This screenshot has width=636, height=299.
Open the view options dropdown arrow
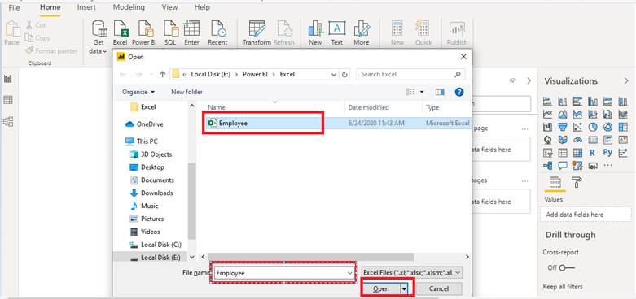pos(422,93)
